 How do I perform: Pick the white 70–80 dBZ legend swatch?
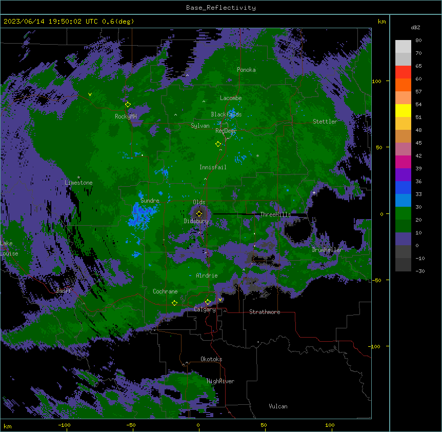[403, 47]
